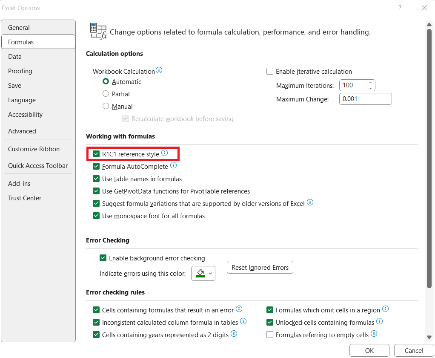This screenshot has width=435, height=358.
Task: Toggle Unlocked cells containing formulas checkbox
Action: [270, 323]
